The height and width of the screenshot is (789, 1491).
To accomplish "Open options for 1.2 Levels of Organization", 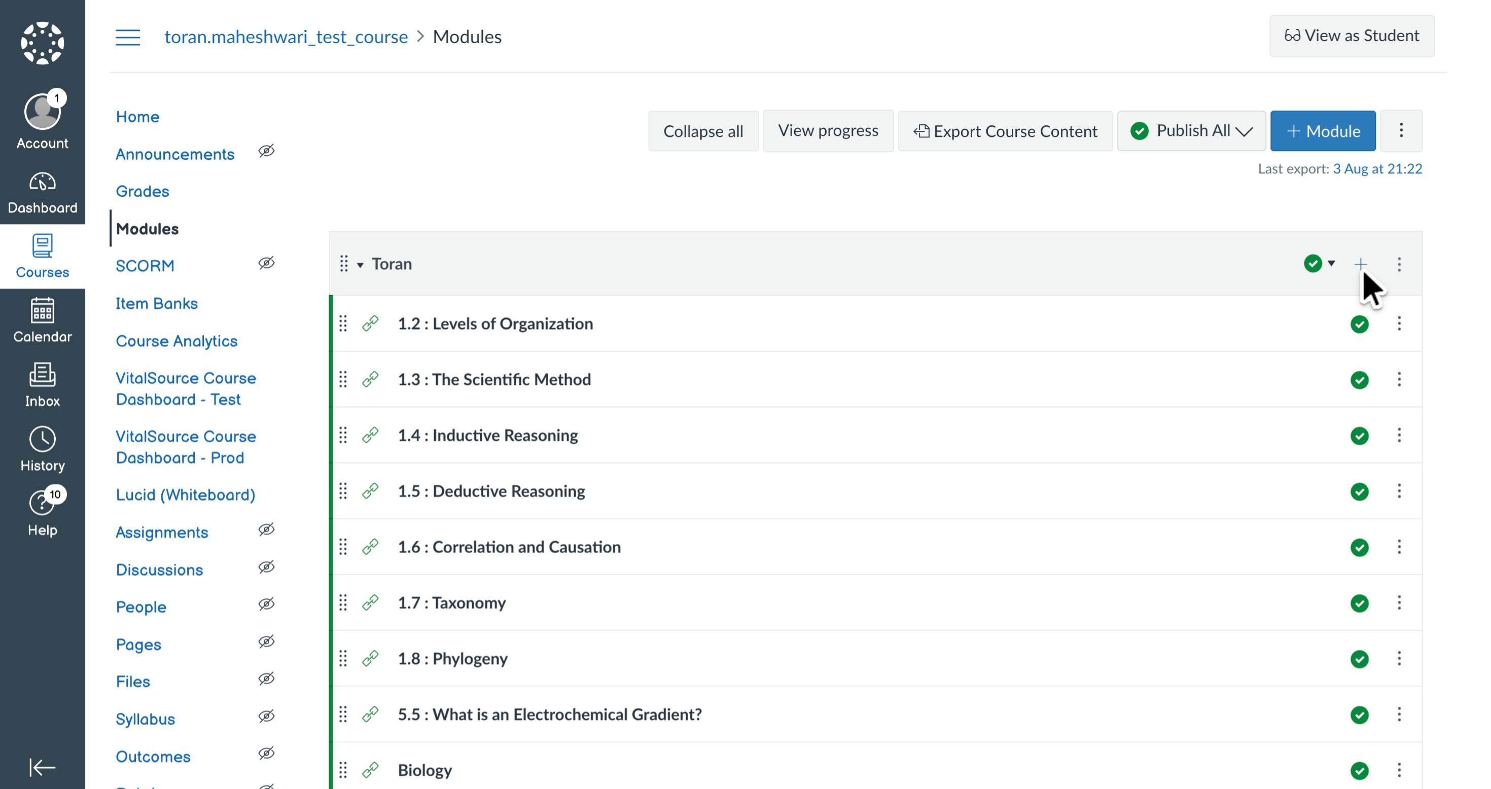I will point(1399,324).
